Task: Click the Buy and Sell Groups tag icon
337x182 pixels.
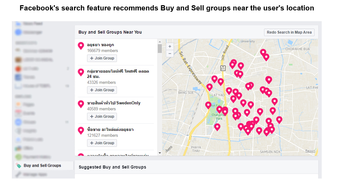Action: tap(19, 166)
